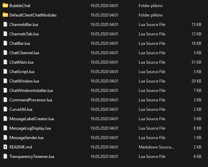
Task: Select the MessageLabelCreator.lua file name
Action: [32, 119]
